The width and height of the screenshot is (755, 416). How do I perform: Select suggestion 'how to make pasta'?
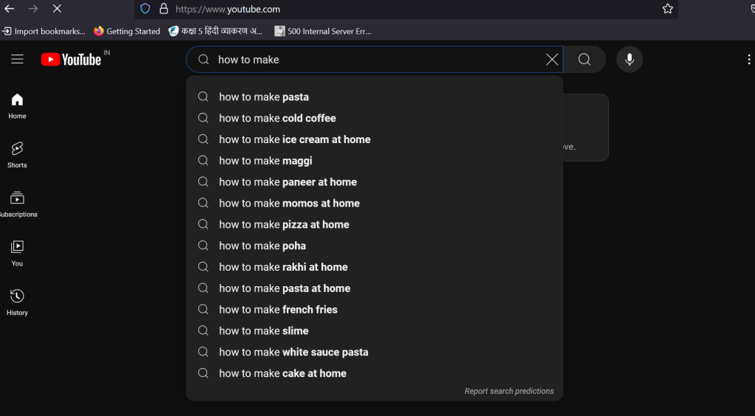pos(375,97)
